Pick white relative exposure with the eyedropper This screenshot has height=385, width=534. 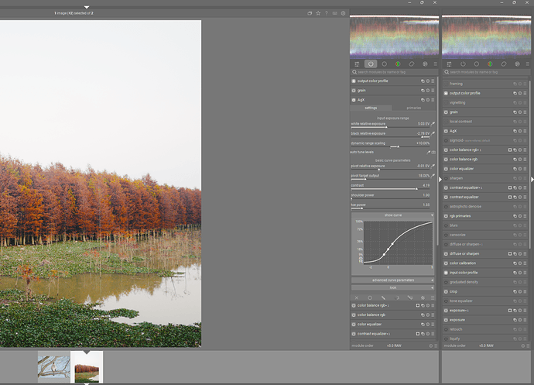433,123
